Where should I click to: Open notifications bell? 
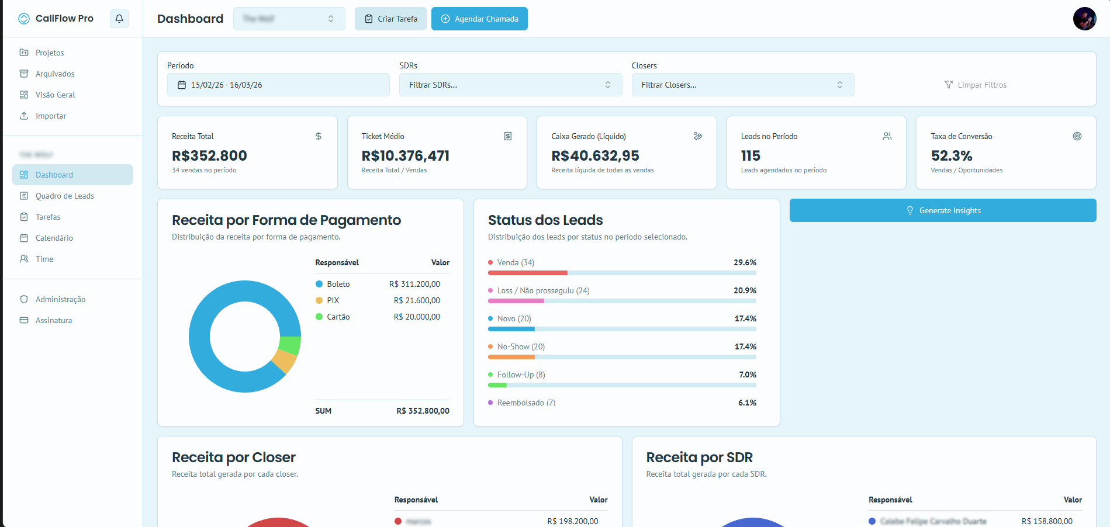(119, 19)
